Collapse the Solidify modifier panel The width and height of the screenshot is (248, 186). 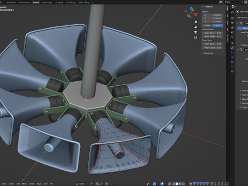point(238,50)
